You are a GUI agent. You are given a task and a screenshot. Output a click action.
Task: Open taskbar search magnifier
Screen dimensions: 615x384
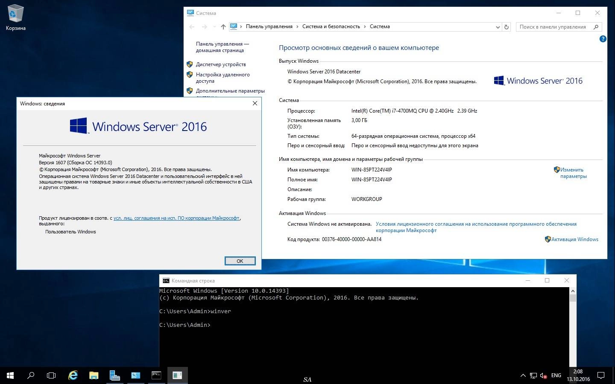31,375
